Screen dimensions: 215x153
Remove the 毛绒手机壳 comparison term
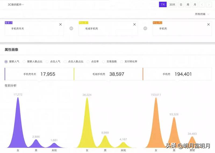pyautogui.click(x=135, y=24)
